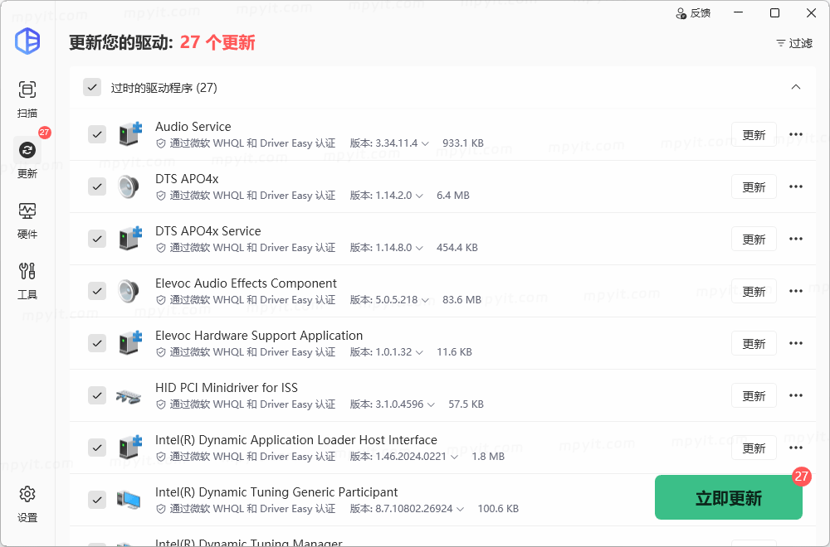Click the Intel(R) Dynamic Tuning Generic Participant name
830x547 pixels.
pos(276,492)
